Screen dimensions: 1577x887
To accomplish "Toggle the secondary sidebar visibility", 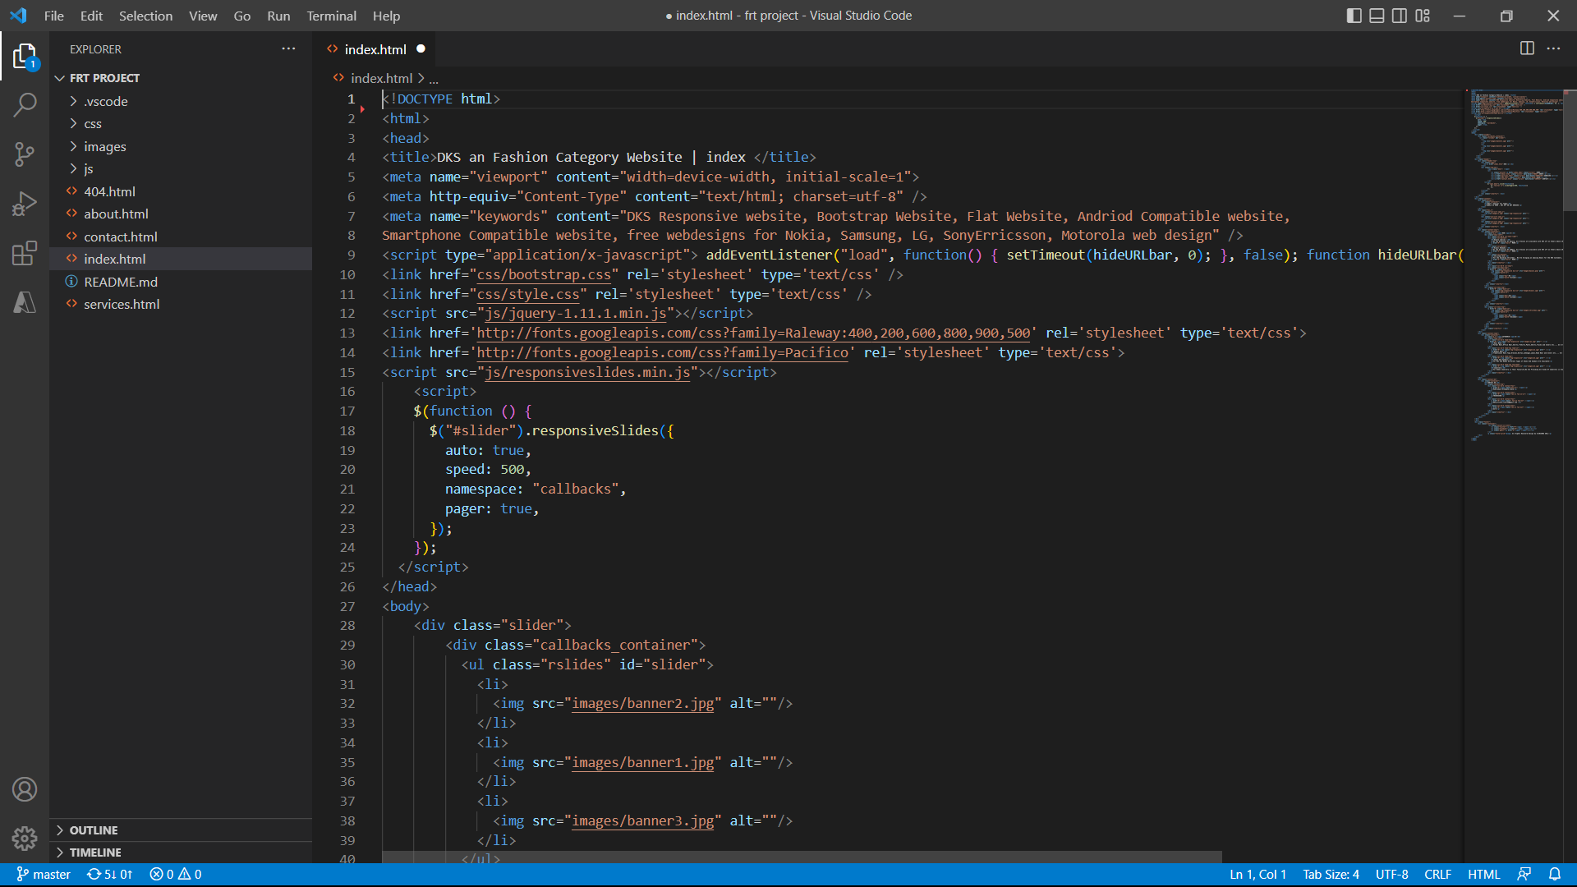I will [1399, 16].
